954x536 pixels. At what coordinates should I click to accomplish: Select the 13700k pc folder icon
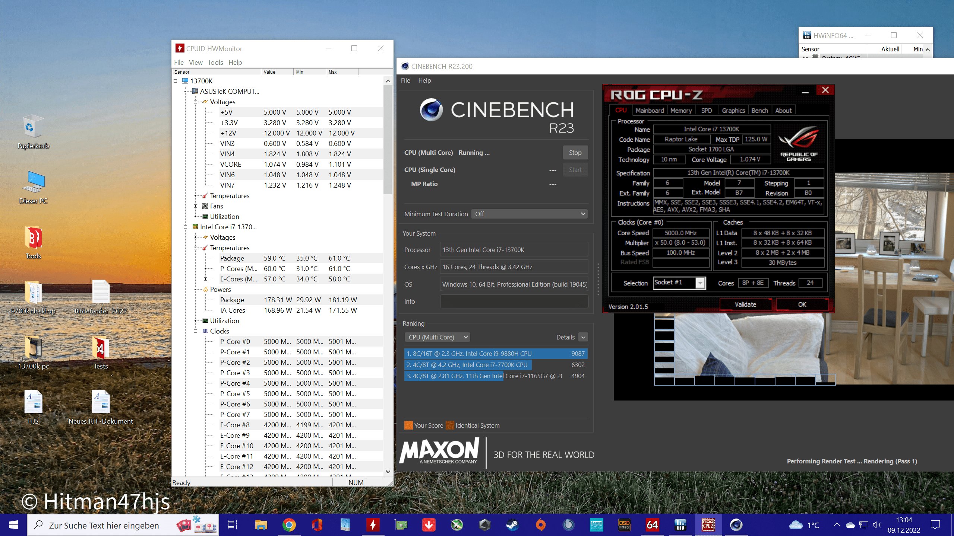click(x=33, y=352)
